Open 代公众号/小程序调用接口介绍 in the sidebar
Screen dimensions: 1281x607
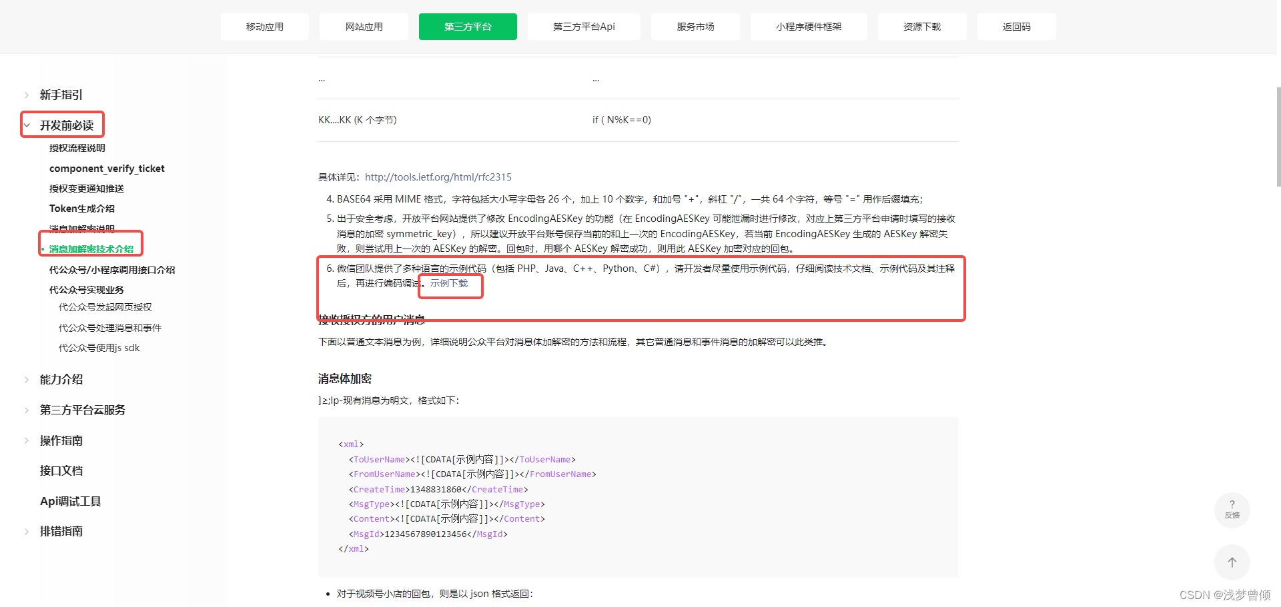click(112, 270)
